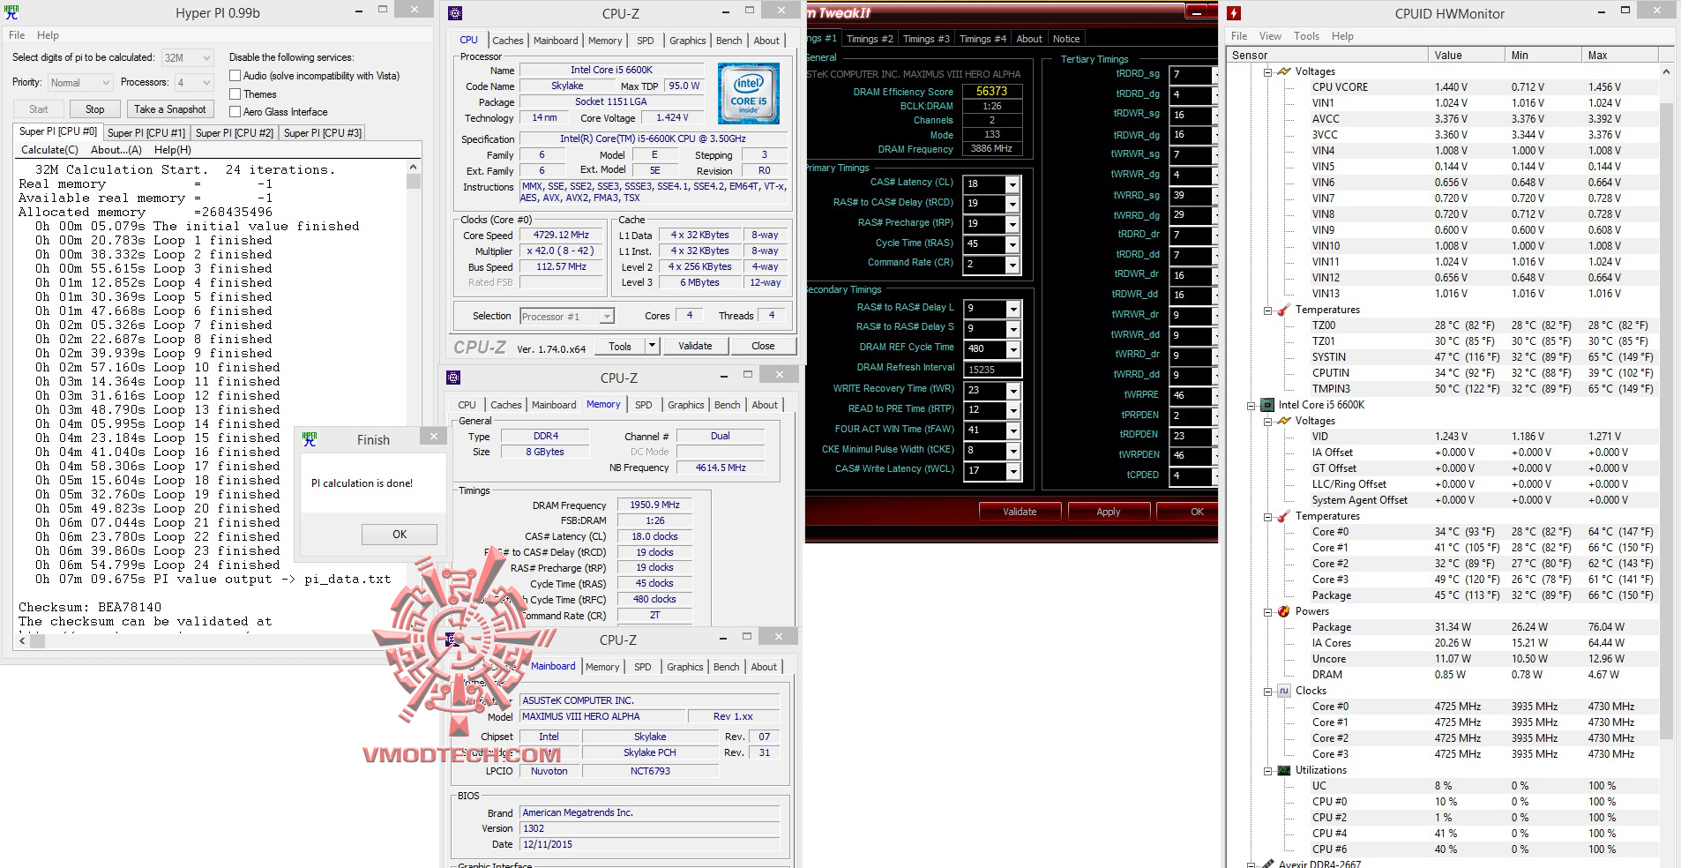Click the Value column header in HWMonitor

1466,55
